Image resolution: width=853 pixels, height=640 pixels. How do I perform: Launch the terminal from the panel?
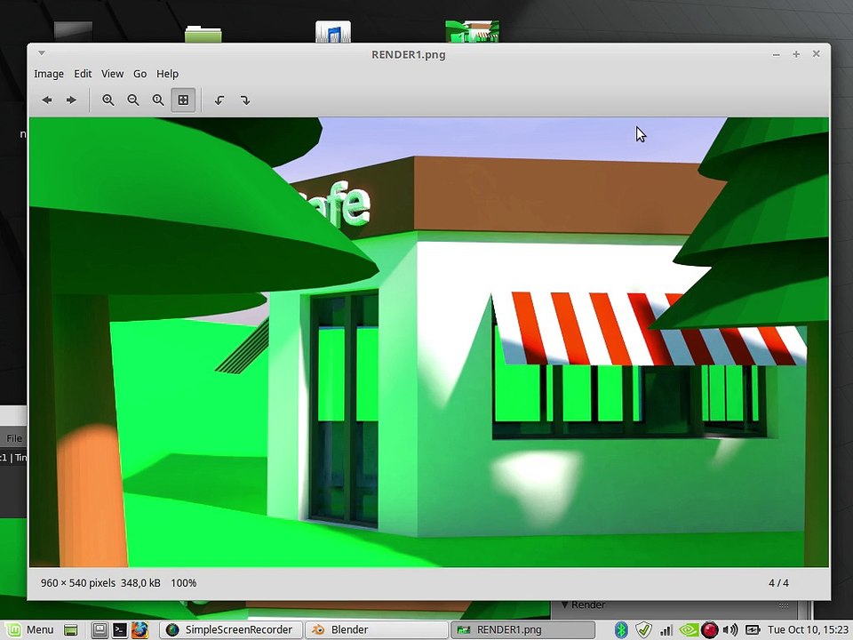pyautogui.click(x=119, y=630)
